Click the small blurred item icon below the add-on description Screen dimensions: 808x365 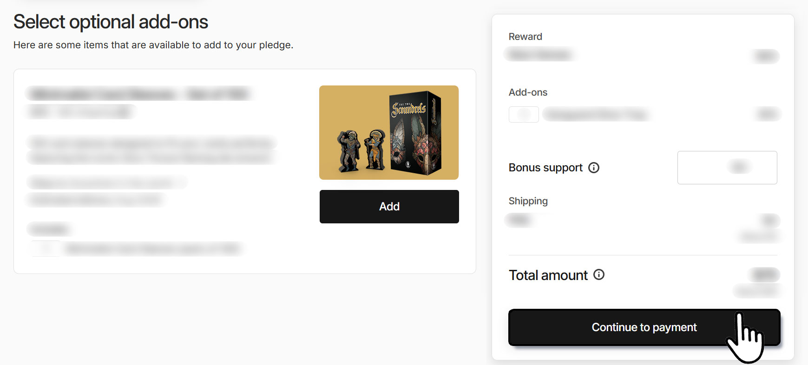click(46, 248)
